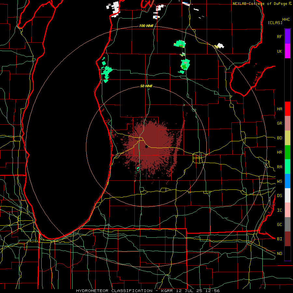293x293 pixels.
Task: Select the pink GR graupel swatch
Action: (287, 123)
